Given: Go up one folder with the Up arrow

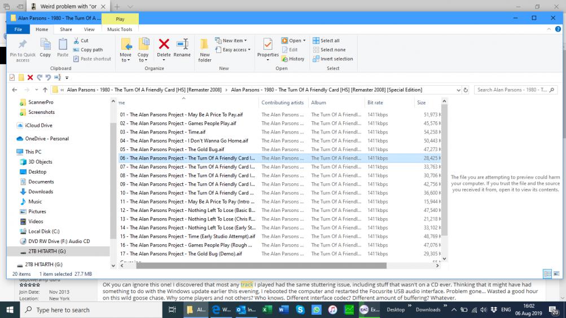Looking at the screenshot, I should pyautogui.click(x=45, y=90).
